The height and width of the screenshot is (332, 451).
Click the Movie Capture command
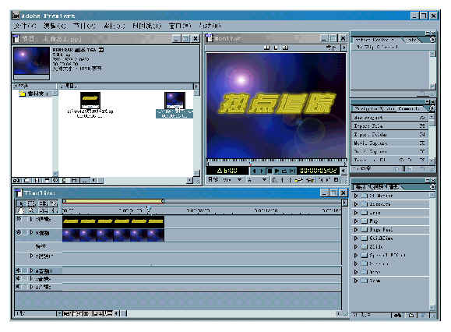pyautogui.click(x=389, y=143)
